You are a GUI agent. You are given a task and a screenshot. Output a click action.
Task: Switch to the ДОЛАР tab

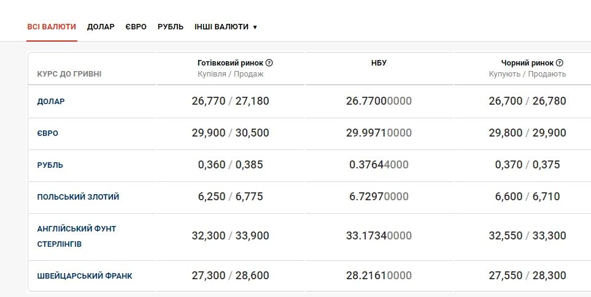pyautogui.click(x=101, y=27)
